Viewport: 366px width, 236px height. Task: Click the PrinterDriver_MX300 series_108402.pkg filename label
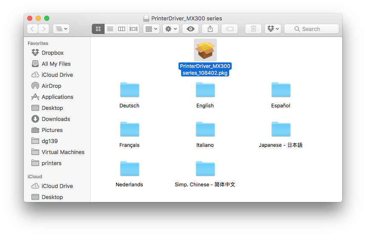(x=205, y=70)
